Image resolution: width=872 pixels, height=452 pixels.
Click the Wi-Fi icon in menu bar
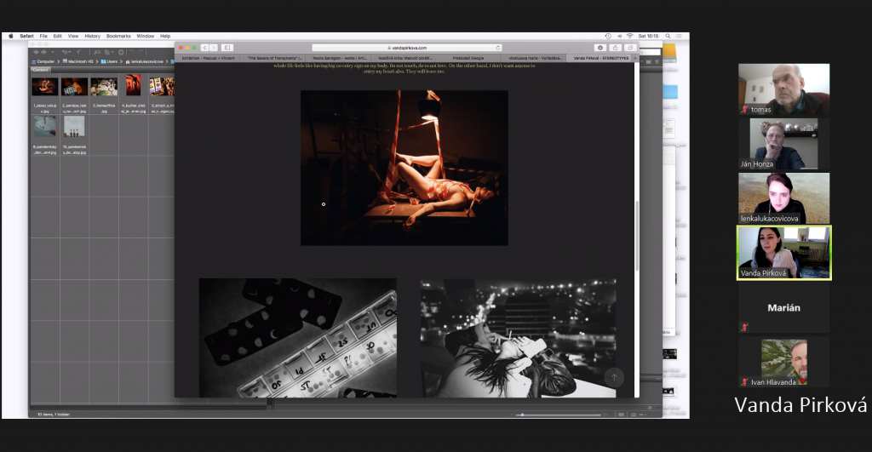[629, 36]
